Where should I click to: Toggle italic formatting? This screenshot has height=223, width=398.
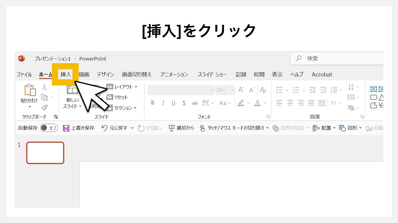pos(163,103)
